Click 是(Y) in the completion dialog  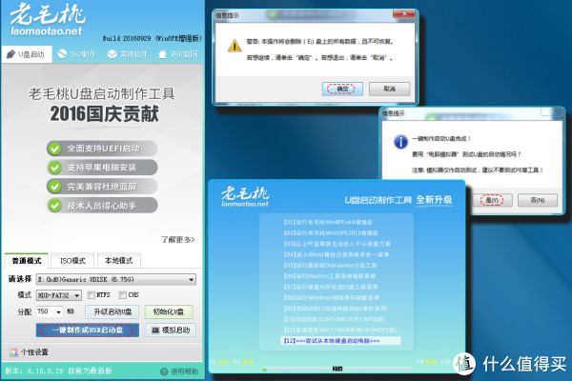point(492,200)
